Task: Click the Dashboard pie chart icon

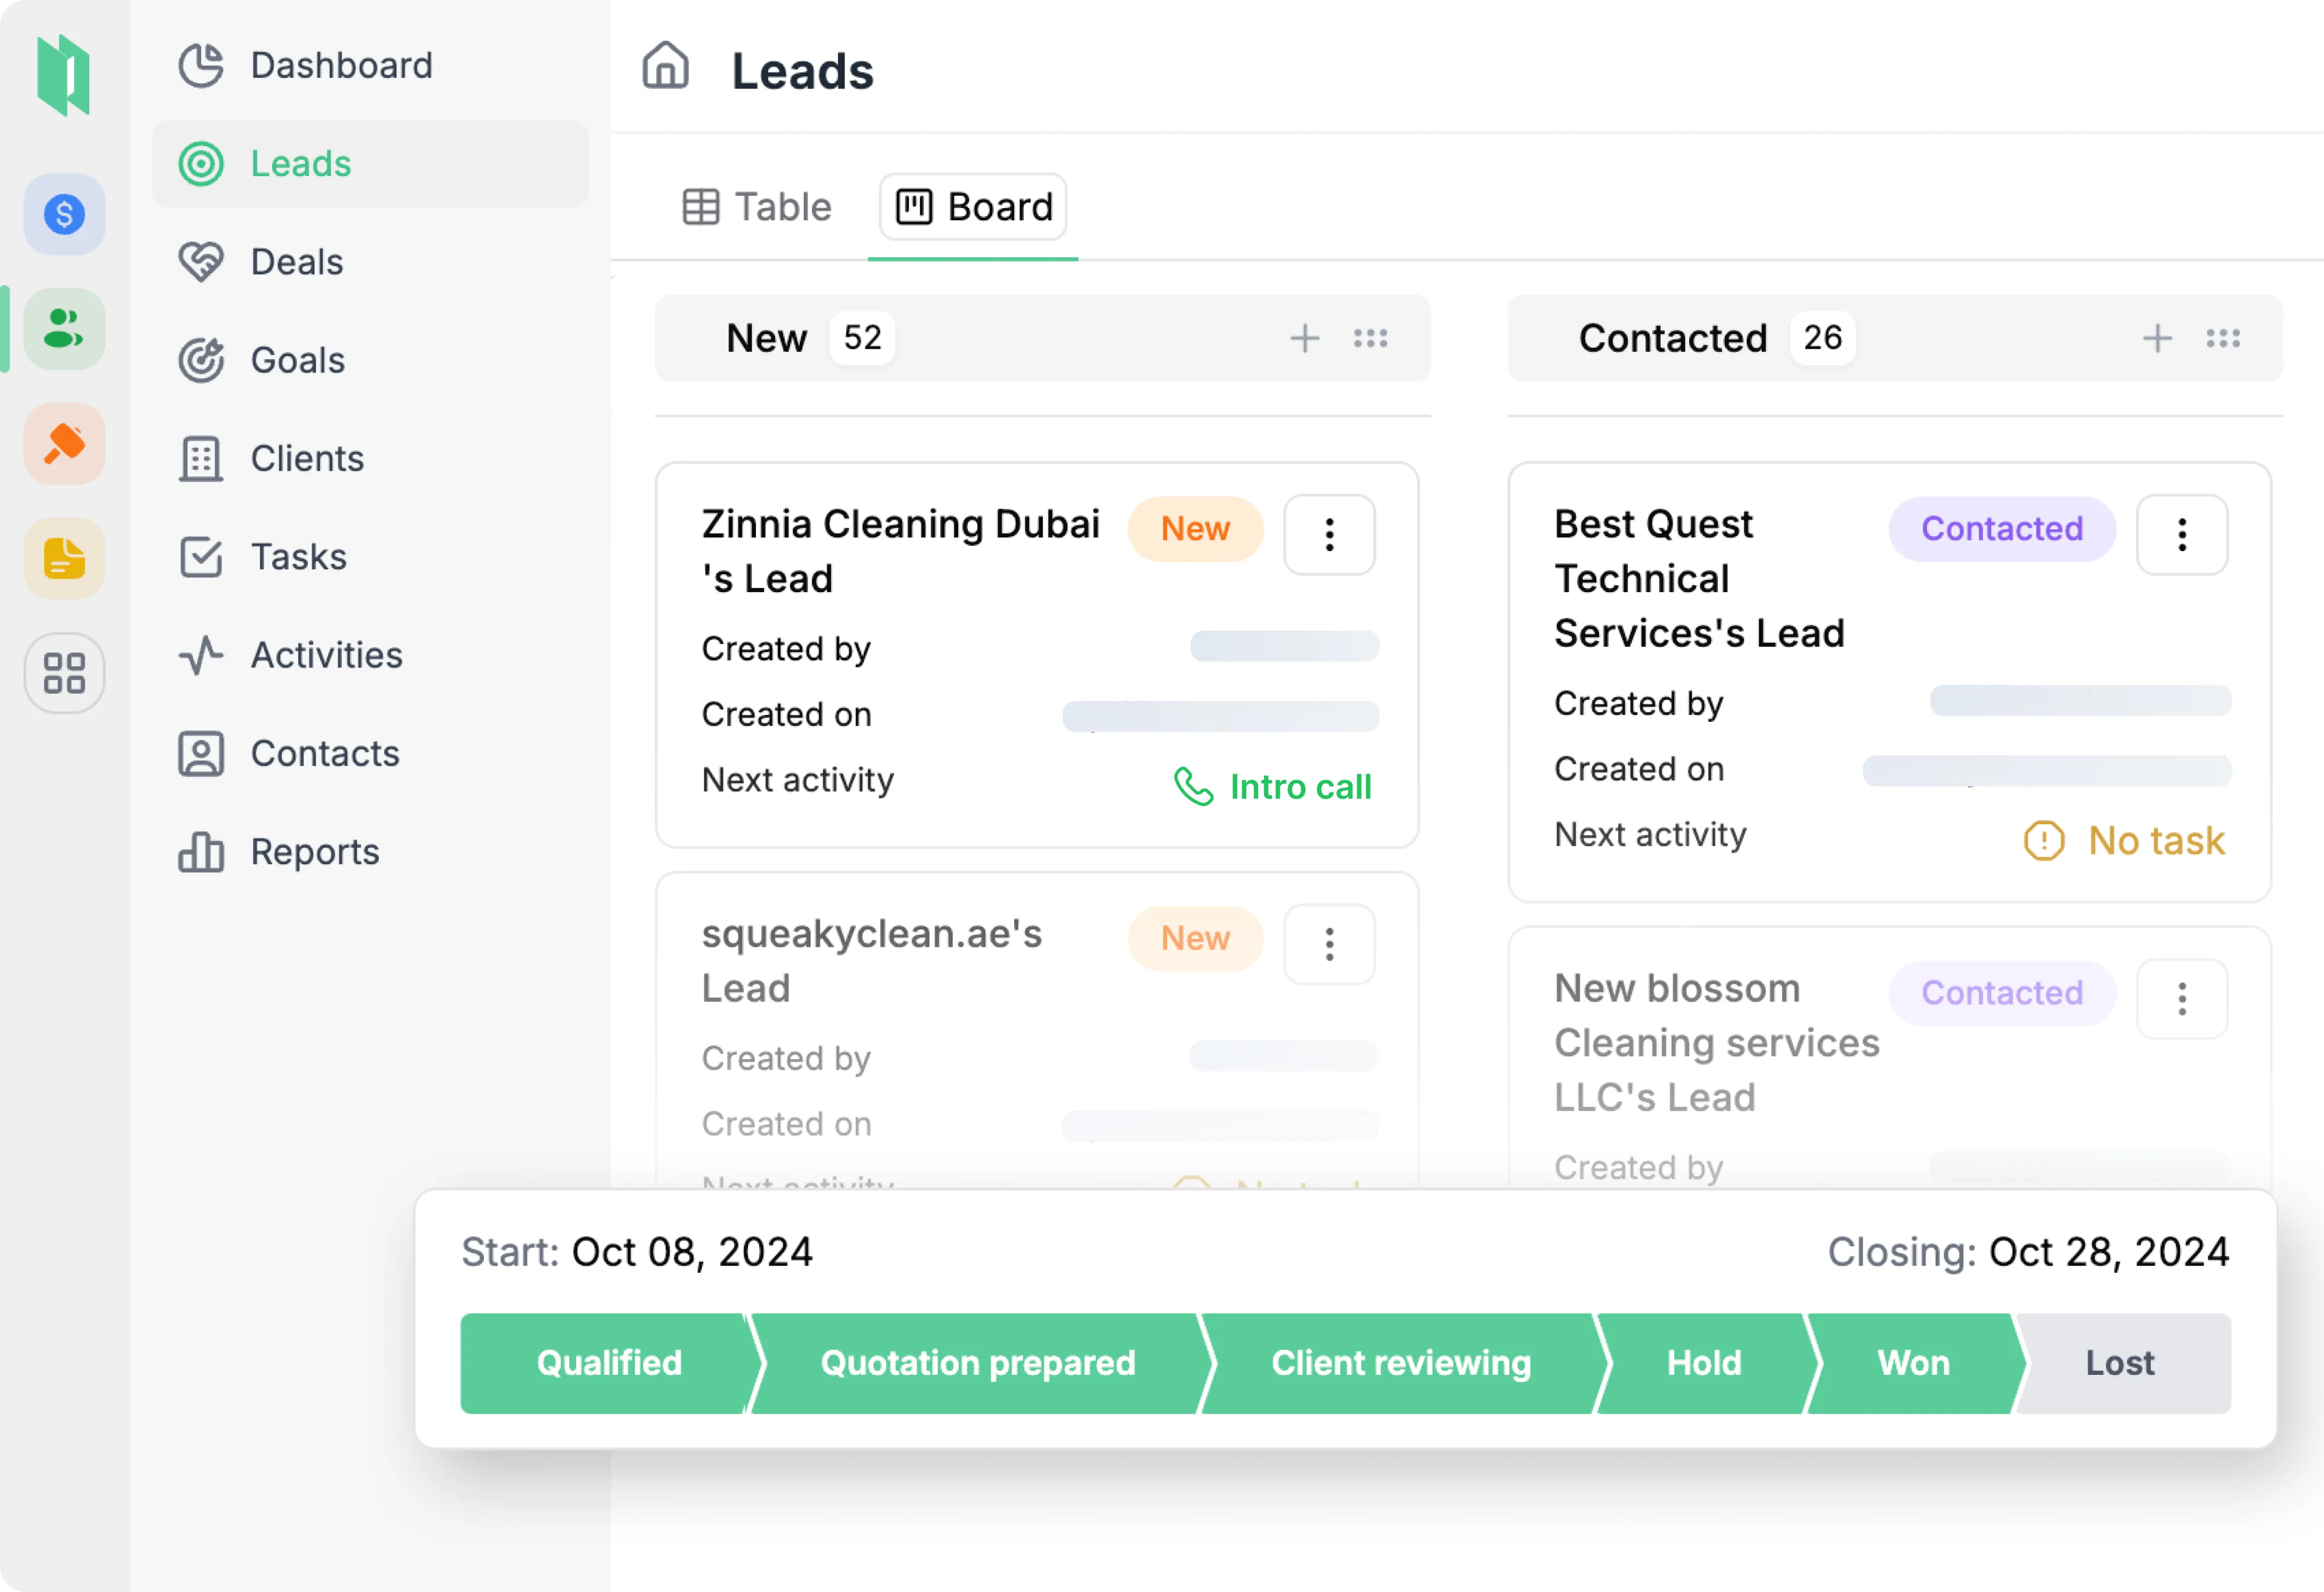Action: [201, 66]
